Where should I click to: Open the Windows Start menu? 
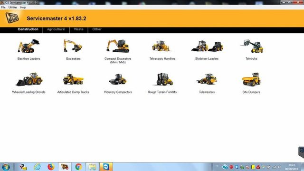[x=6, y=167]
